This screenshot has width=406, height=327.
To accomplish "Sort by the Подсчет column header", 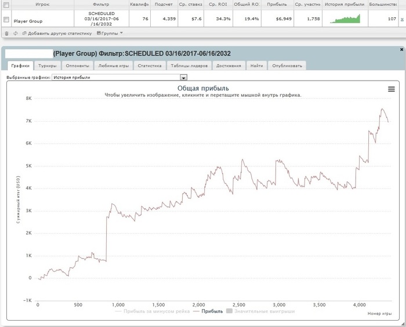I will point(164,5).
